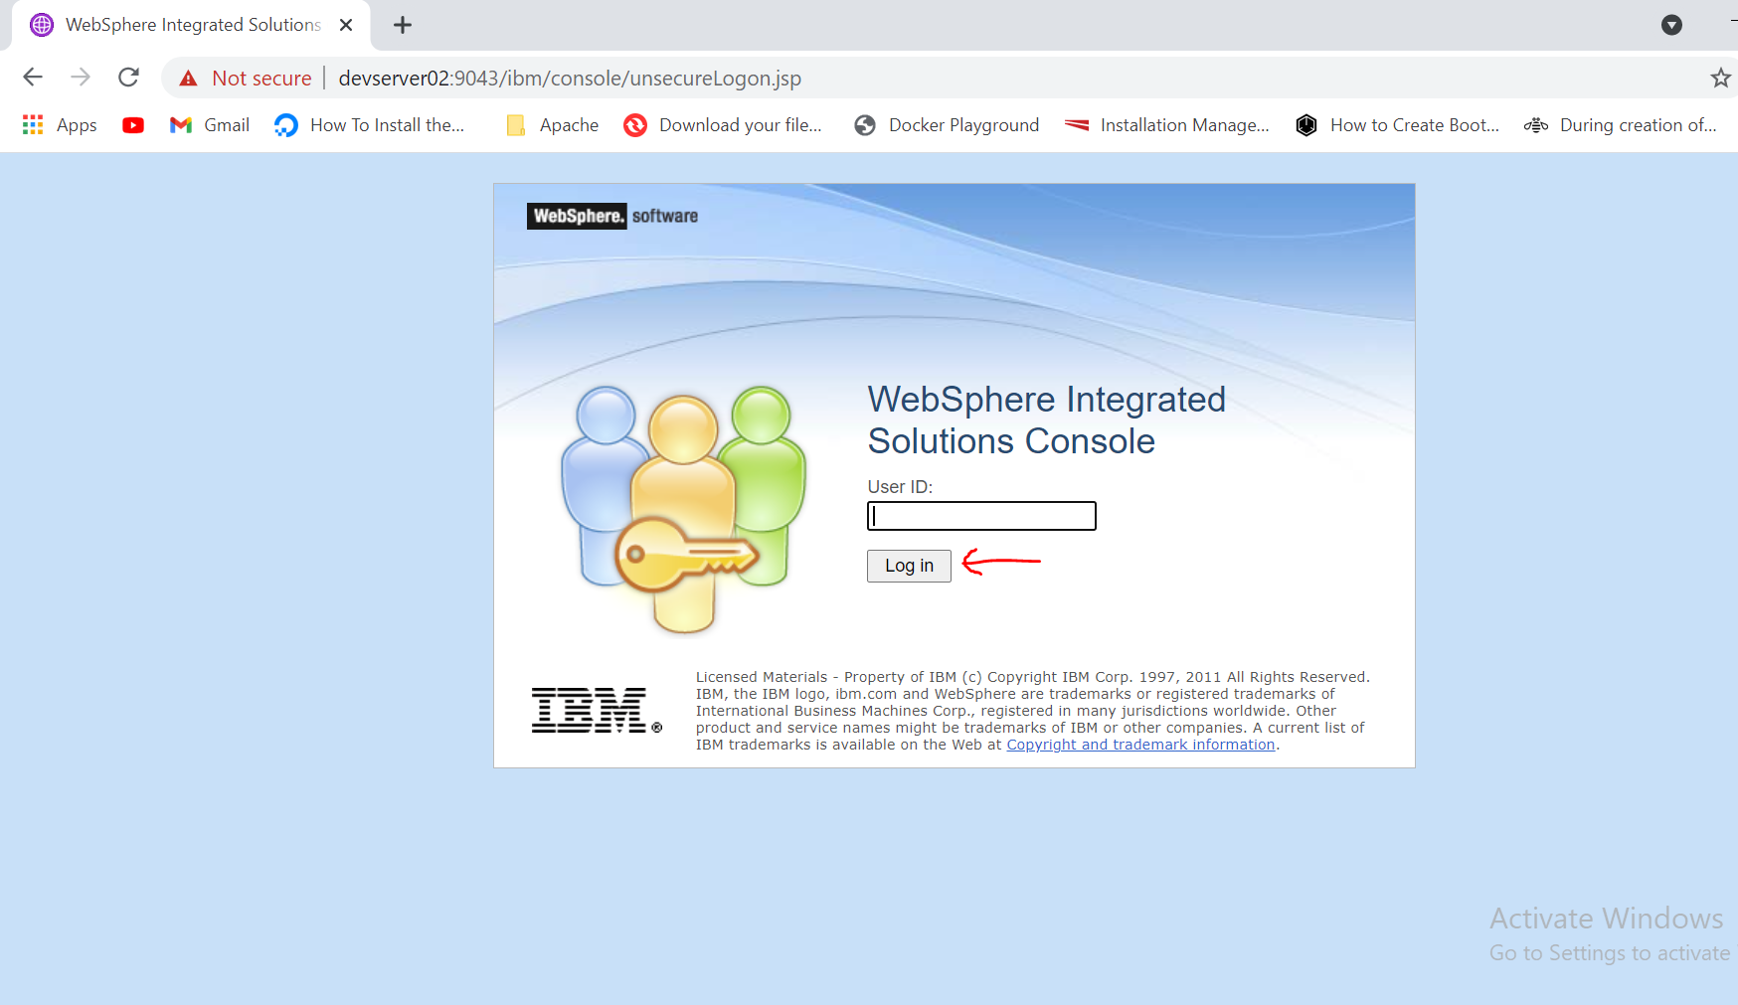Open the Gmail bookmark
This screenshot has width=1738, height=1005.
pos(210,125)
